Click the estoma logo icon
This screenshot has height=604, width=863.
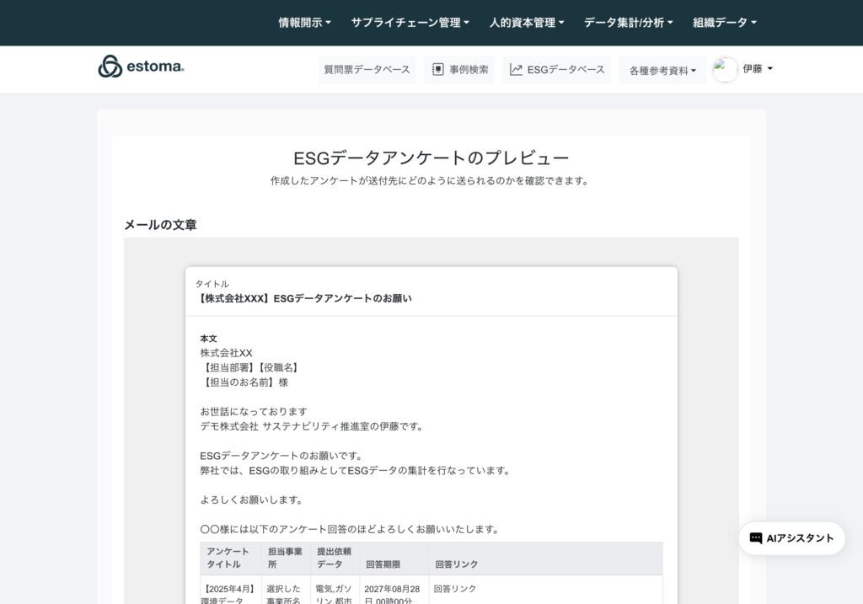[110, 67]
